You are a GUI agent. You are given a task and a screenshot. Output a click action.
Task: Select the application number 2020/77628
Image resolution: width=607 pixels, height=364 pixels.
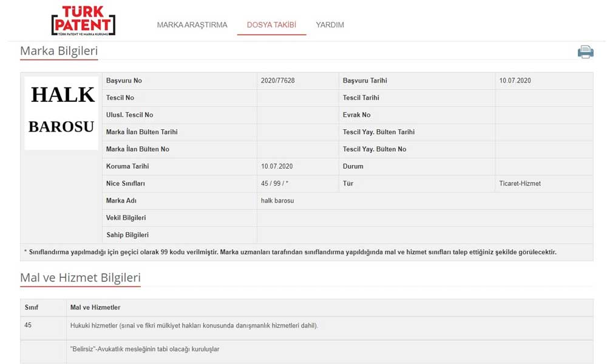coord(277,81)
